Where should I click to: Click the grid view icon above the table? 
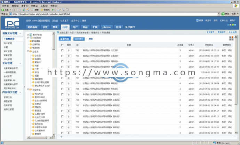pos(231,38)
